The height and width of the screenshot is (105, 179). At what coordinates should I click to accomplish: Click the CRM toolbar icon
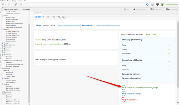click(x=125, y=9)
